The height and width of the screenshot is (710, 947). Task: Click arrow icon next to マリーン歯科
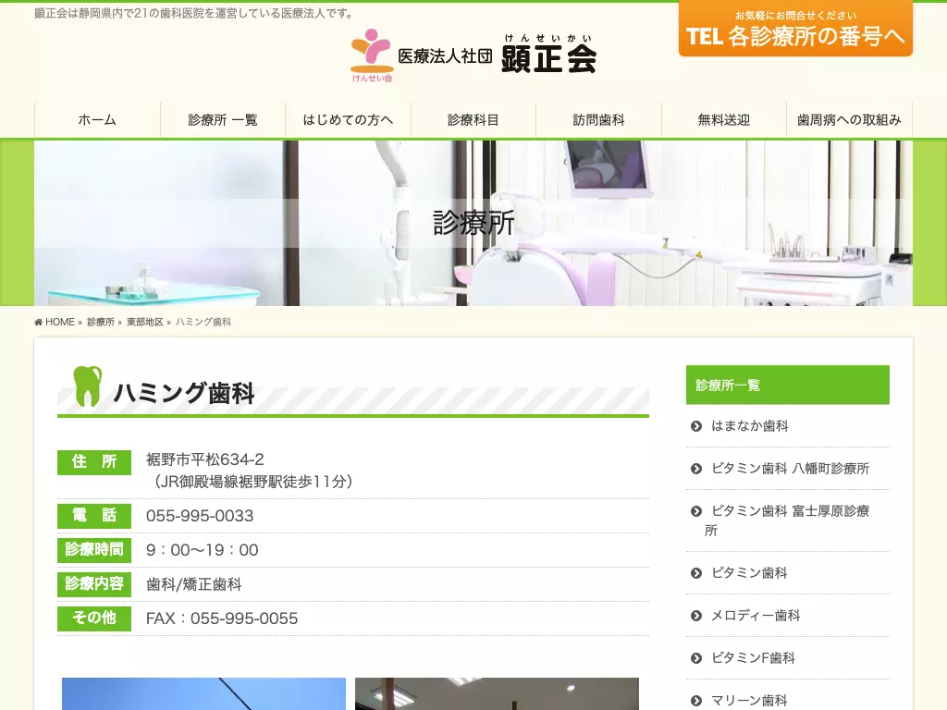pyautogui.click(x=696, y=701)
